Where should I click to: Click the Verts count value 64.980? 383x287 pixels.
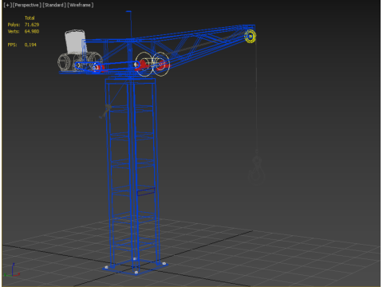pos(32,31)
